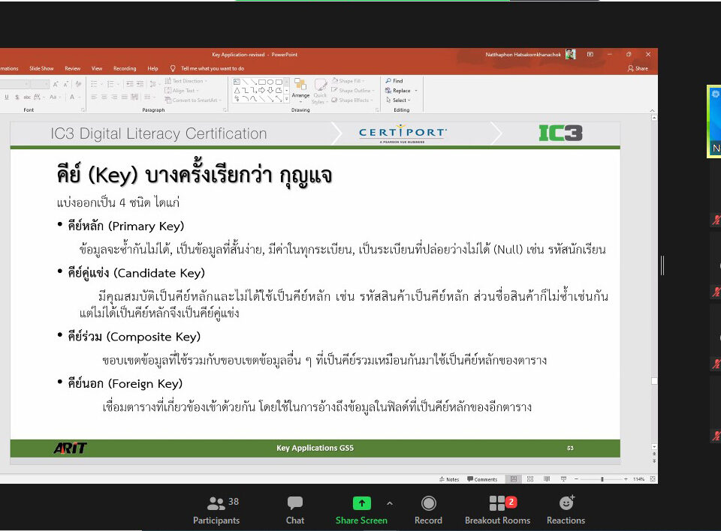721x531 pixels.
Task: Open Shape Effects dropdown
Action: pyautogui.click(x=351, y=100)
